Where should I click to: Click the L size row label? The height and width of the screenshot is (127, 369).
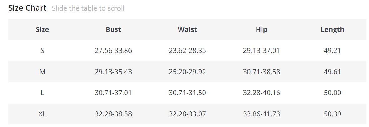point(42,93)
